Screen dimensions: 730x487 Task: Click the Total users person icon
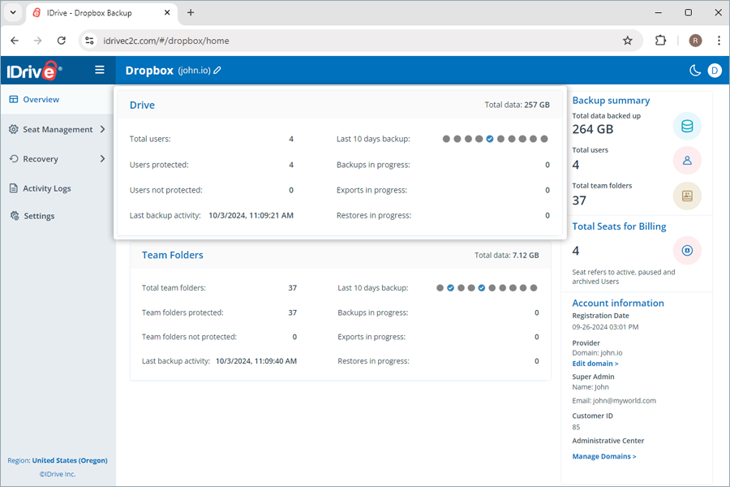coord(687,161)
